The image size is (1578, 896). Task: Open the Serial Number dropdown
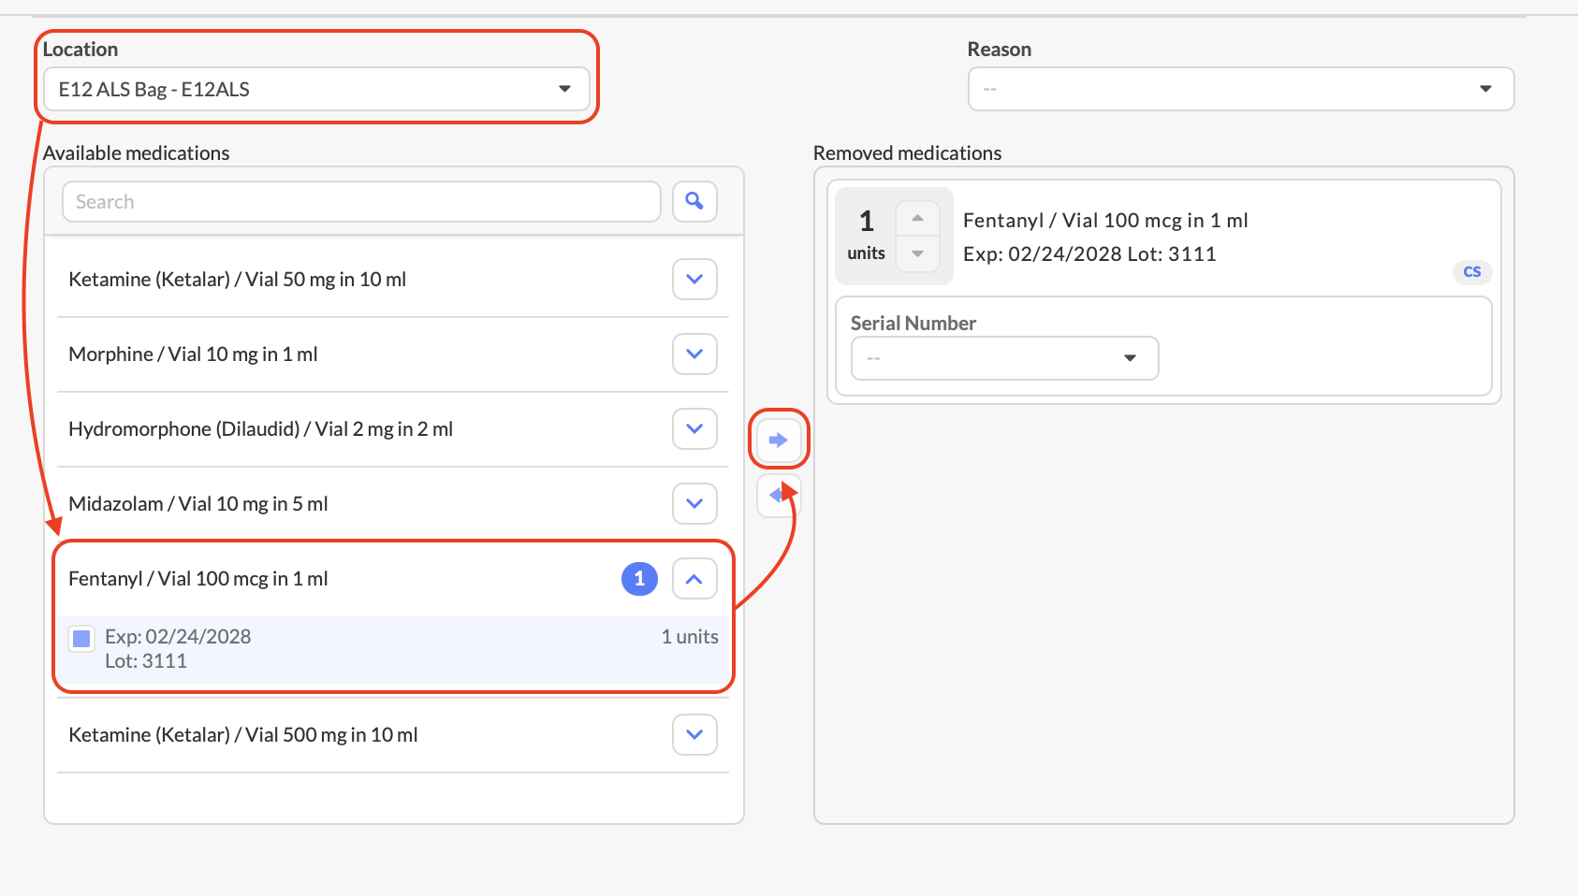(x=1004, y=358)
